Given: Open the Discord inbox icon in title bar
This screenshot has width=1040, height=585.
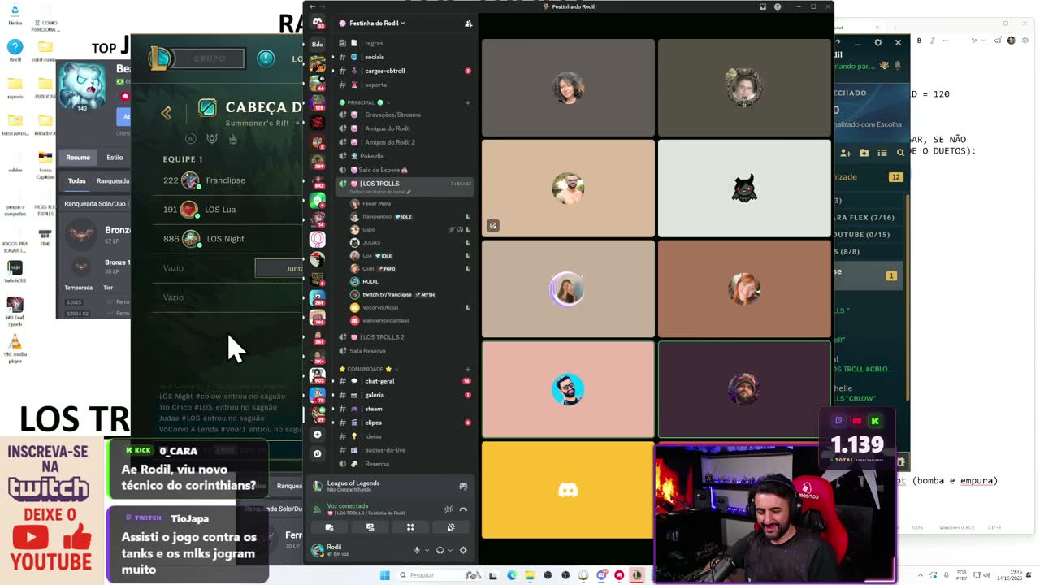Looking at the screenshot, I should pyautogui.click(x=763, y=6).
